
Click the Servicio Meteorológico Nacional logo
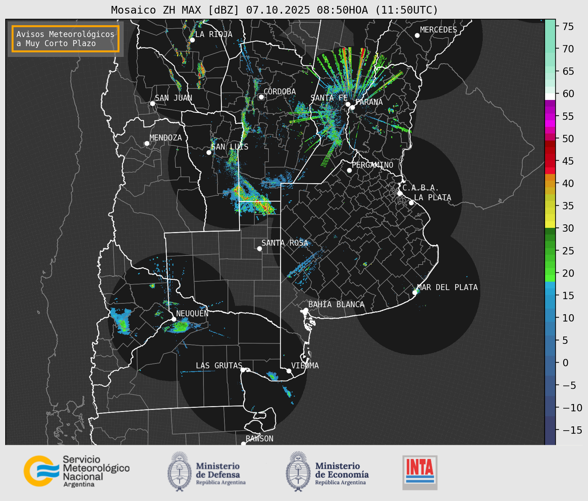pos(76,471)
